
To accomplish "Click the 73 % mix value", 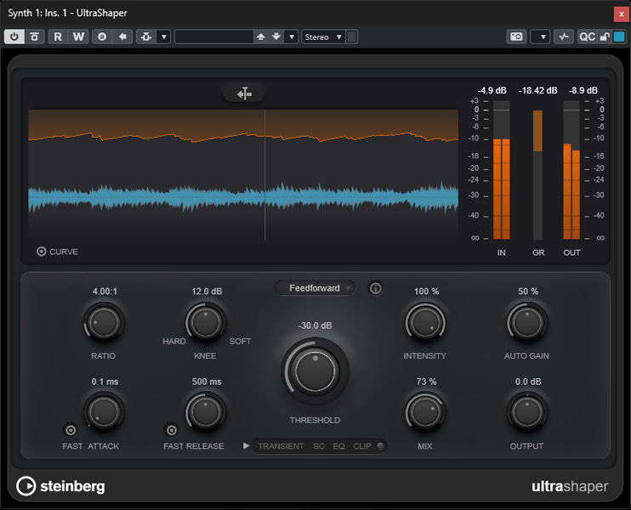I will (426, 382).
